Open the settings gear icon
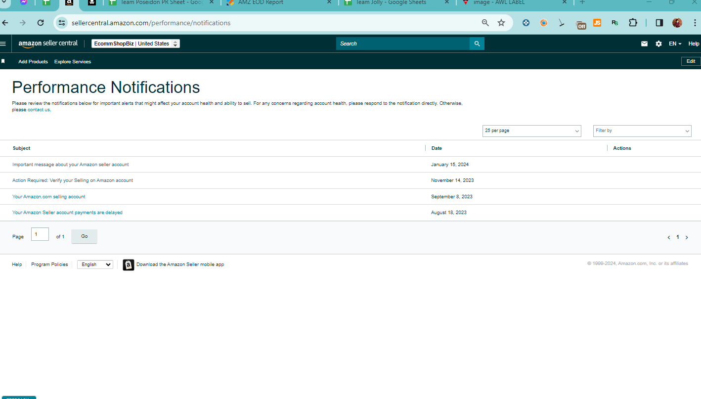 658,44
